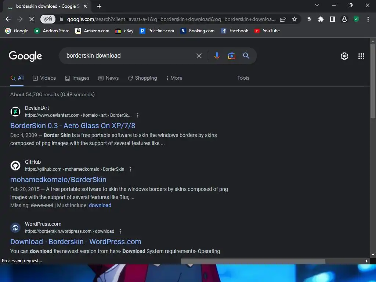
Task: Click the DeviantArt site favicon
Action: 15,112
